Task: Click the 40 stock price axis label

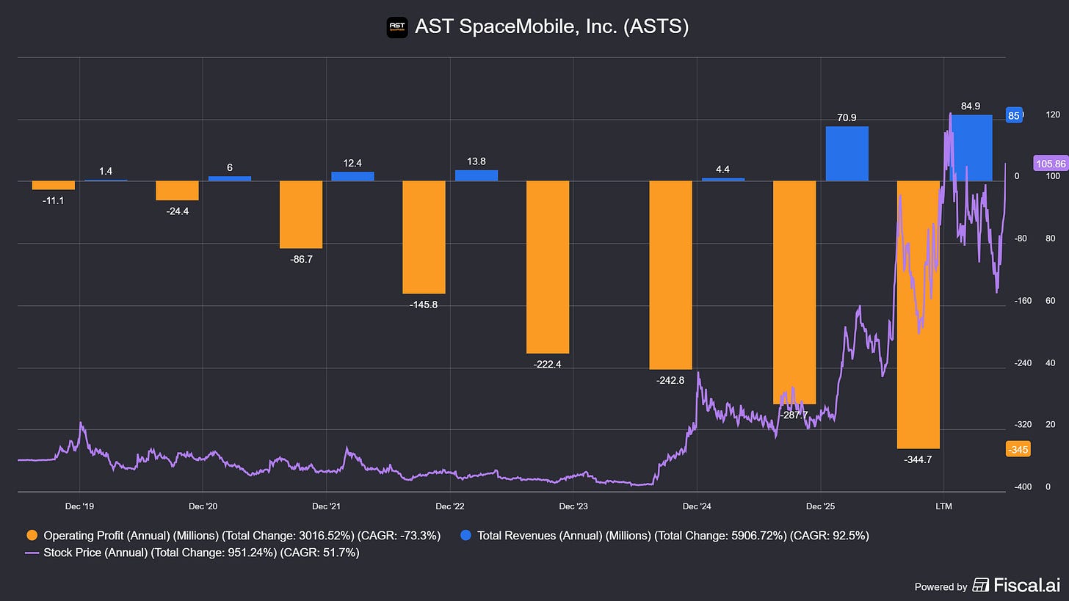Action: 1050,363
